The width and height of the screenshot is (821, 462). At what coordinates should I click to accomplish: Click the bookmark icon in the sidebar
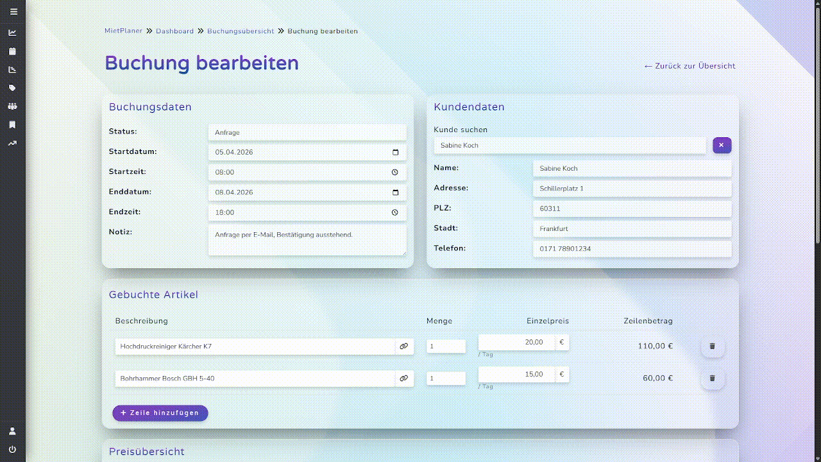coord(13,124)
